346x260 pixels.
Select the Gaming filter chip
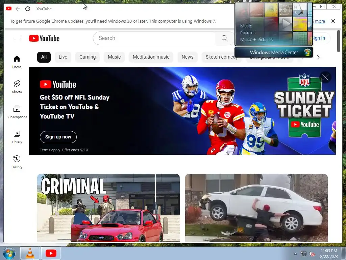point(88,57)
